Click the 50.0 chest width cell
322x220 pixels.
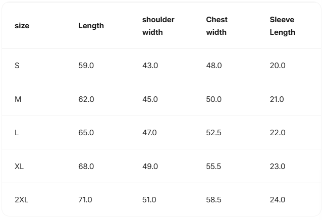(x=213, y=99)
